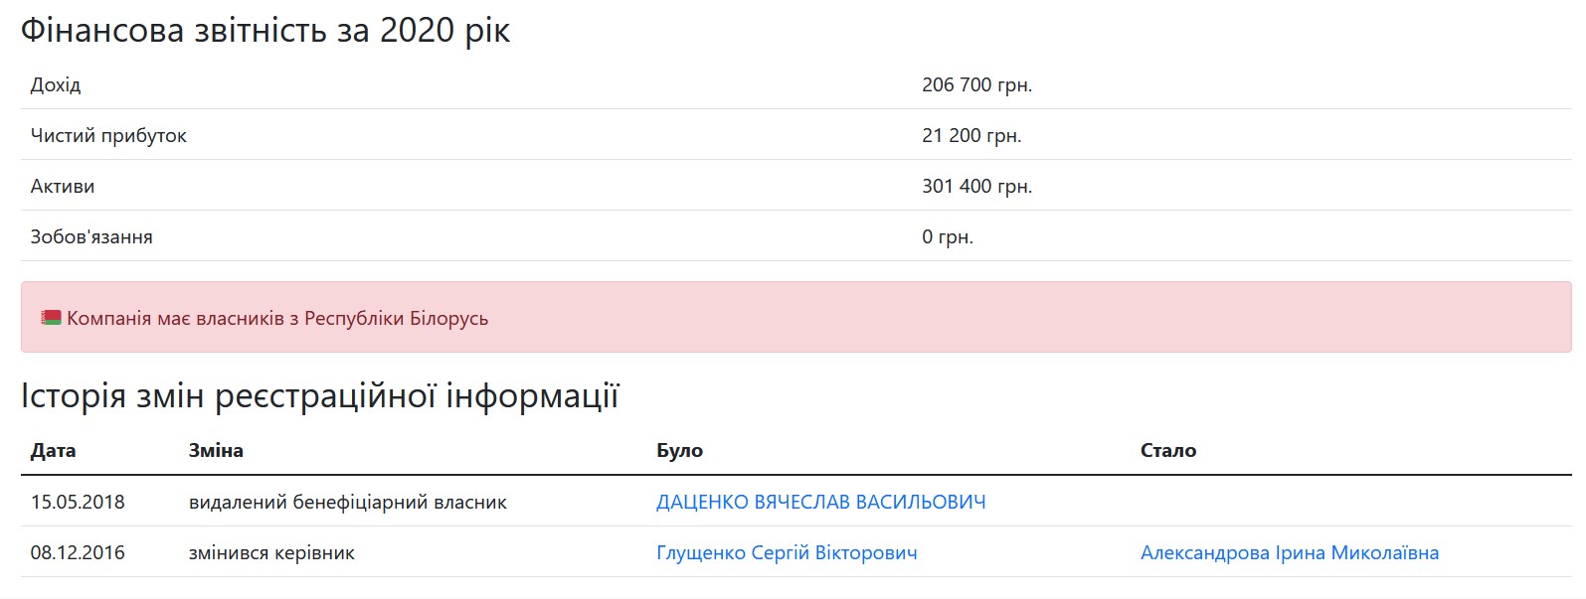Click the 206 700 грн income value
This screenshot has height=599, width=1586.
coord(978,84)
